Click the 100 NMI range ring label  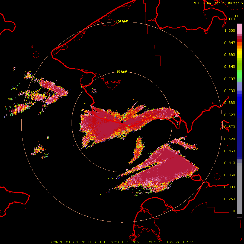[122, 21]
